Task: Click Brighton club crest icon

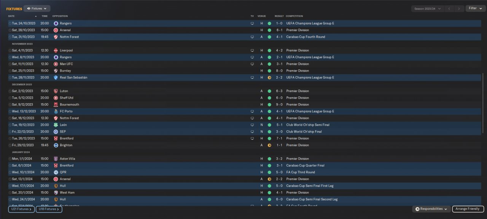Action: tap(56, 145)
